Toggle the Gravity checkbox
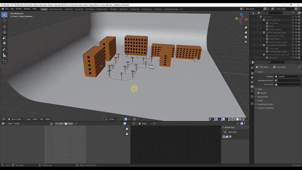Viewport: 302px width, 170px height. tap(259, 93)
